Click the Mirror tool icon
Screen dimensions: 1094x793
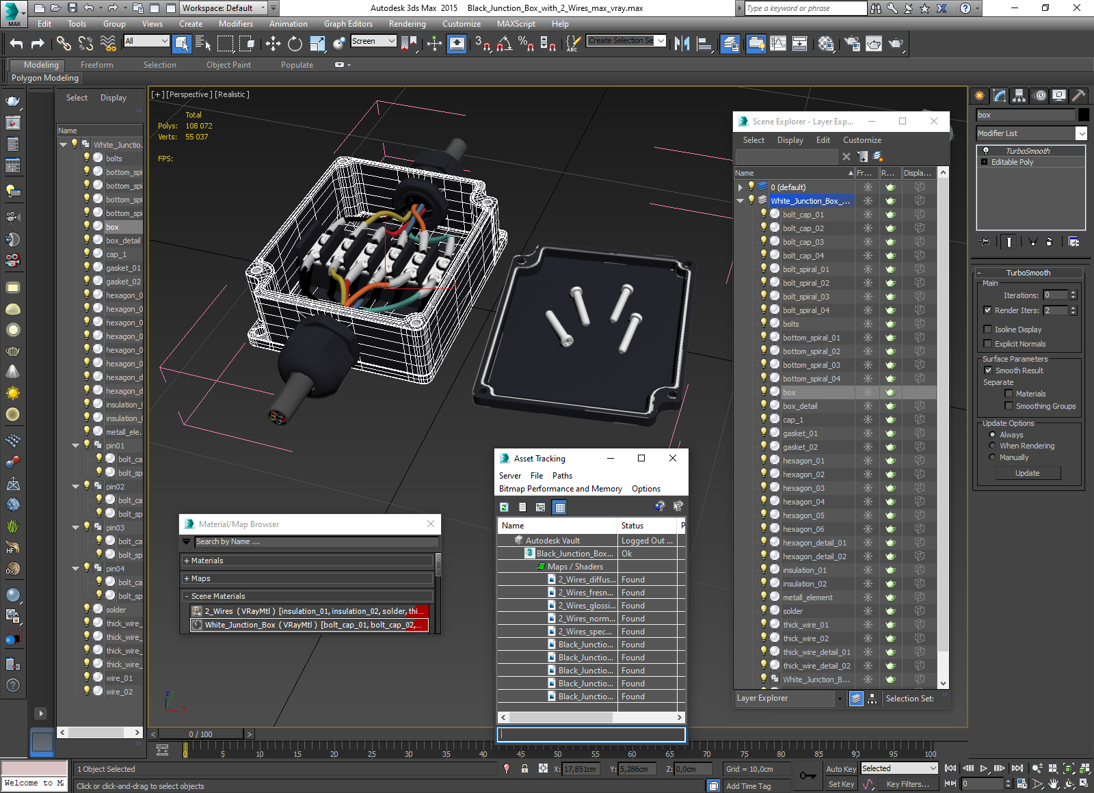point(682,44)
